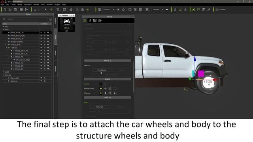Open the Modify panel animation runner tab
The image size is (253, 142).
tap(90, 21)
